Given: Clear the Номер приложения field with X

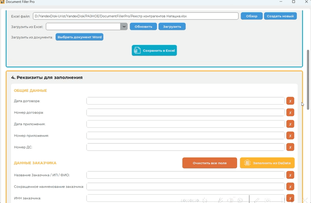Looking at the screenshot, I should point(290,136).
